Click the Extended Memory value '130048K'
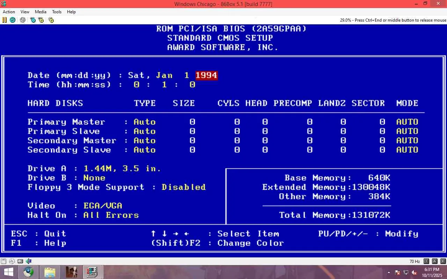This screenshot has width=447, height=279. pos(371,187)
